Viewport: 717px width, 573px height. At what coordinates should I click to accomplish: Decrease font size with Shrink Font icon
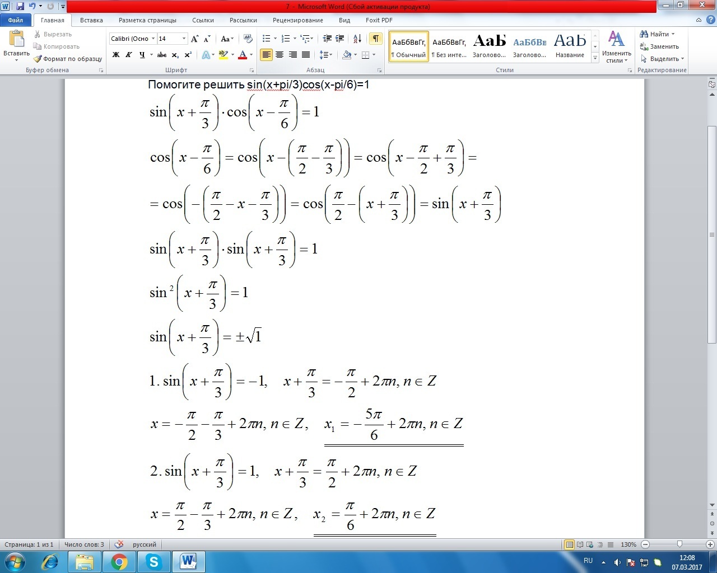[207, 39]
